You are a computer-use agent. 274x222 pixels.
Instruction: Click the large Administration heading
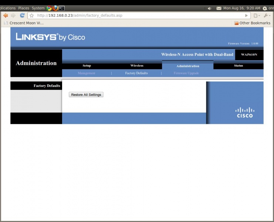click(x=36, y=63)
